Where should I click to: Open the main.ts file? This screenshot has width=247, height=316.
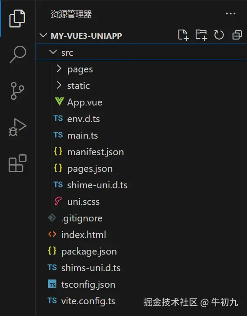pos(83,136)
